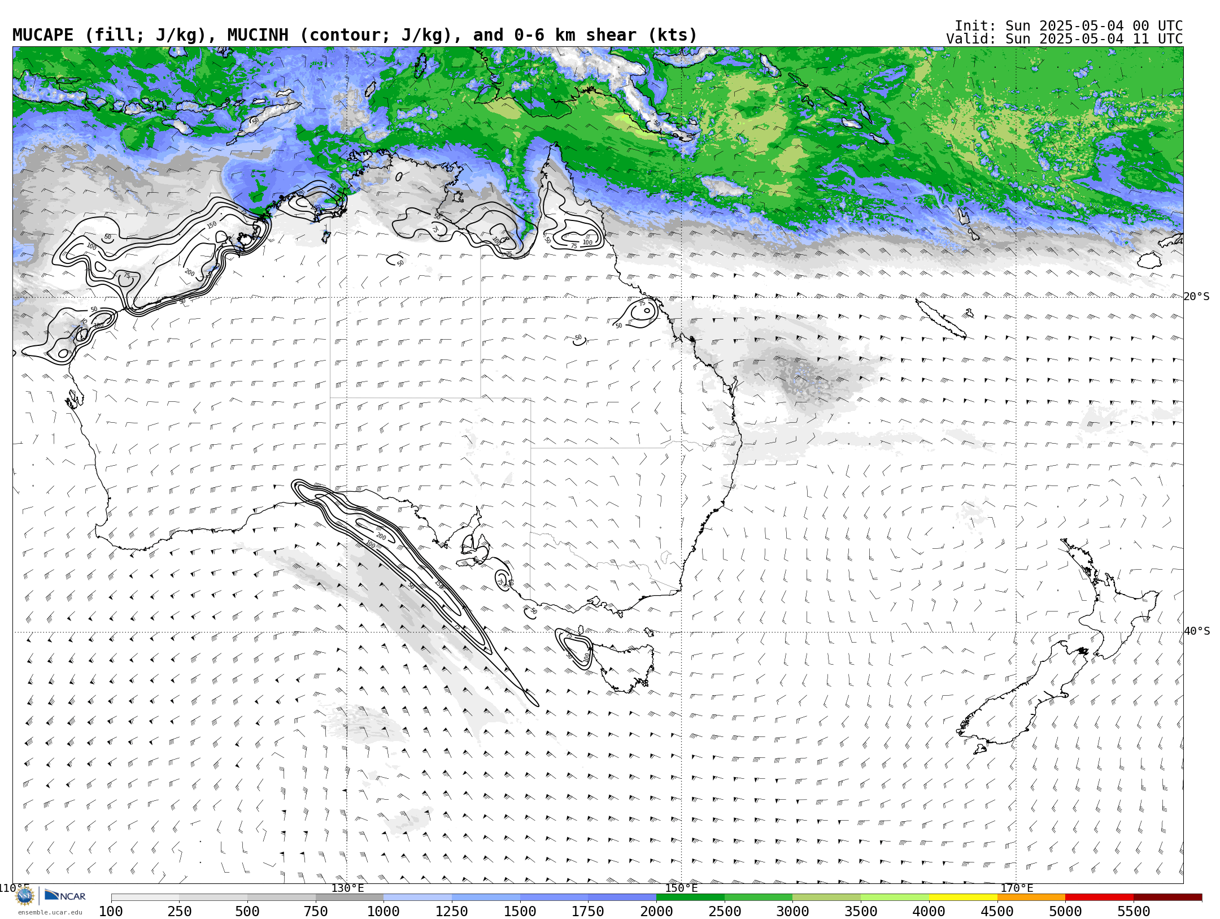
Task: Click the 20°S latitude label
Action: [x=1197, y=297]
